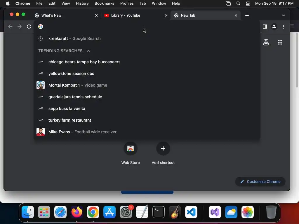The width and height of the screenshot is (299, 224).
Task: Open the Profiles menu
Action: [127, 3]
